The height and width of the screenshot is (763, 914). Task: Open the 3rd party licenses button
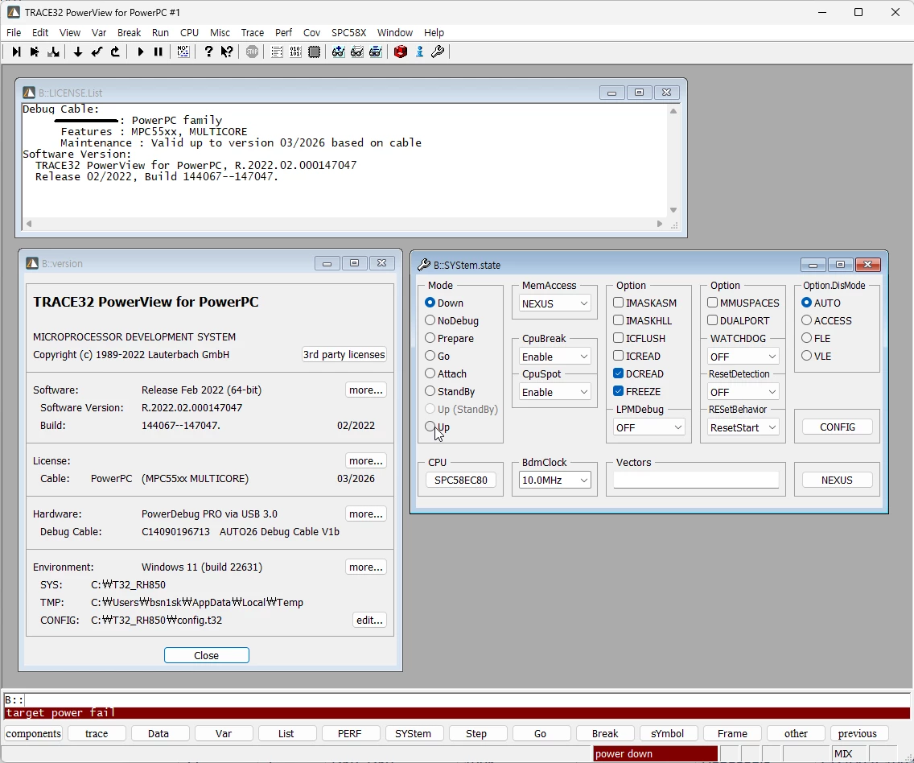click(344, 354)
